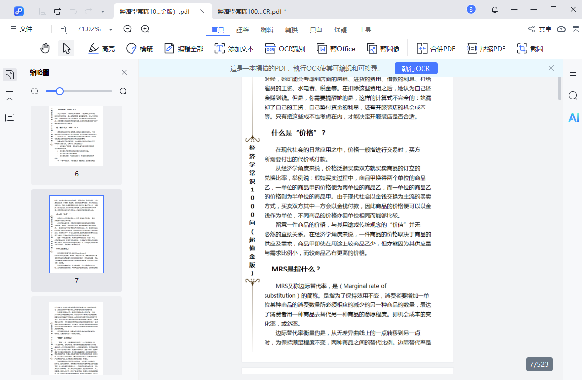Click the heading MRS是指什么?
Screen dimensions: 582x380
click(x=296, y=269)
